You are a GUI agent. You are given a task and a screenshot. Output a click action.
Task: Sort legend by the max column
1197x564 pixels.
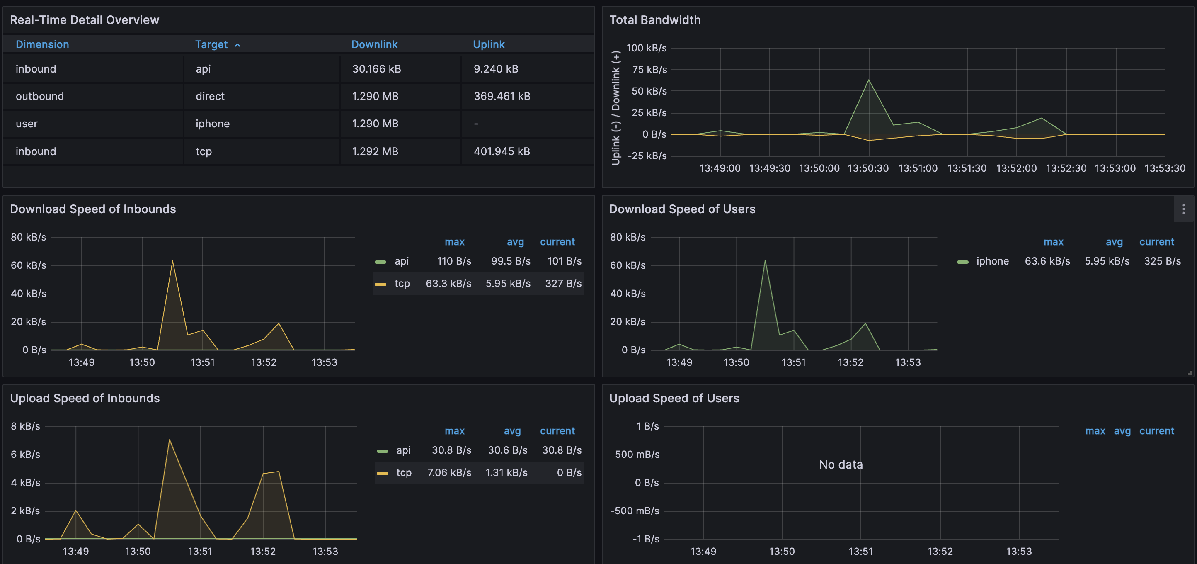454,242
